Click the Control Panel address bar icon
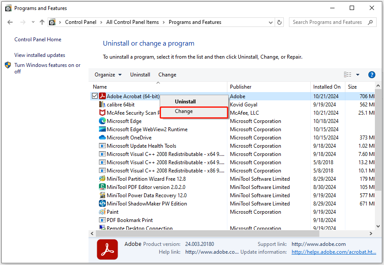 (x=52, y=22)
